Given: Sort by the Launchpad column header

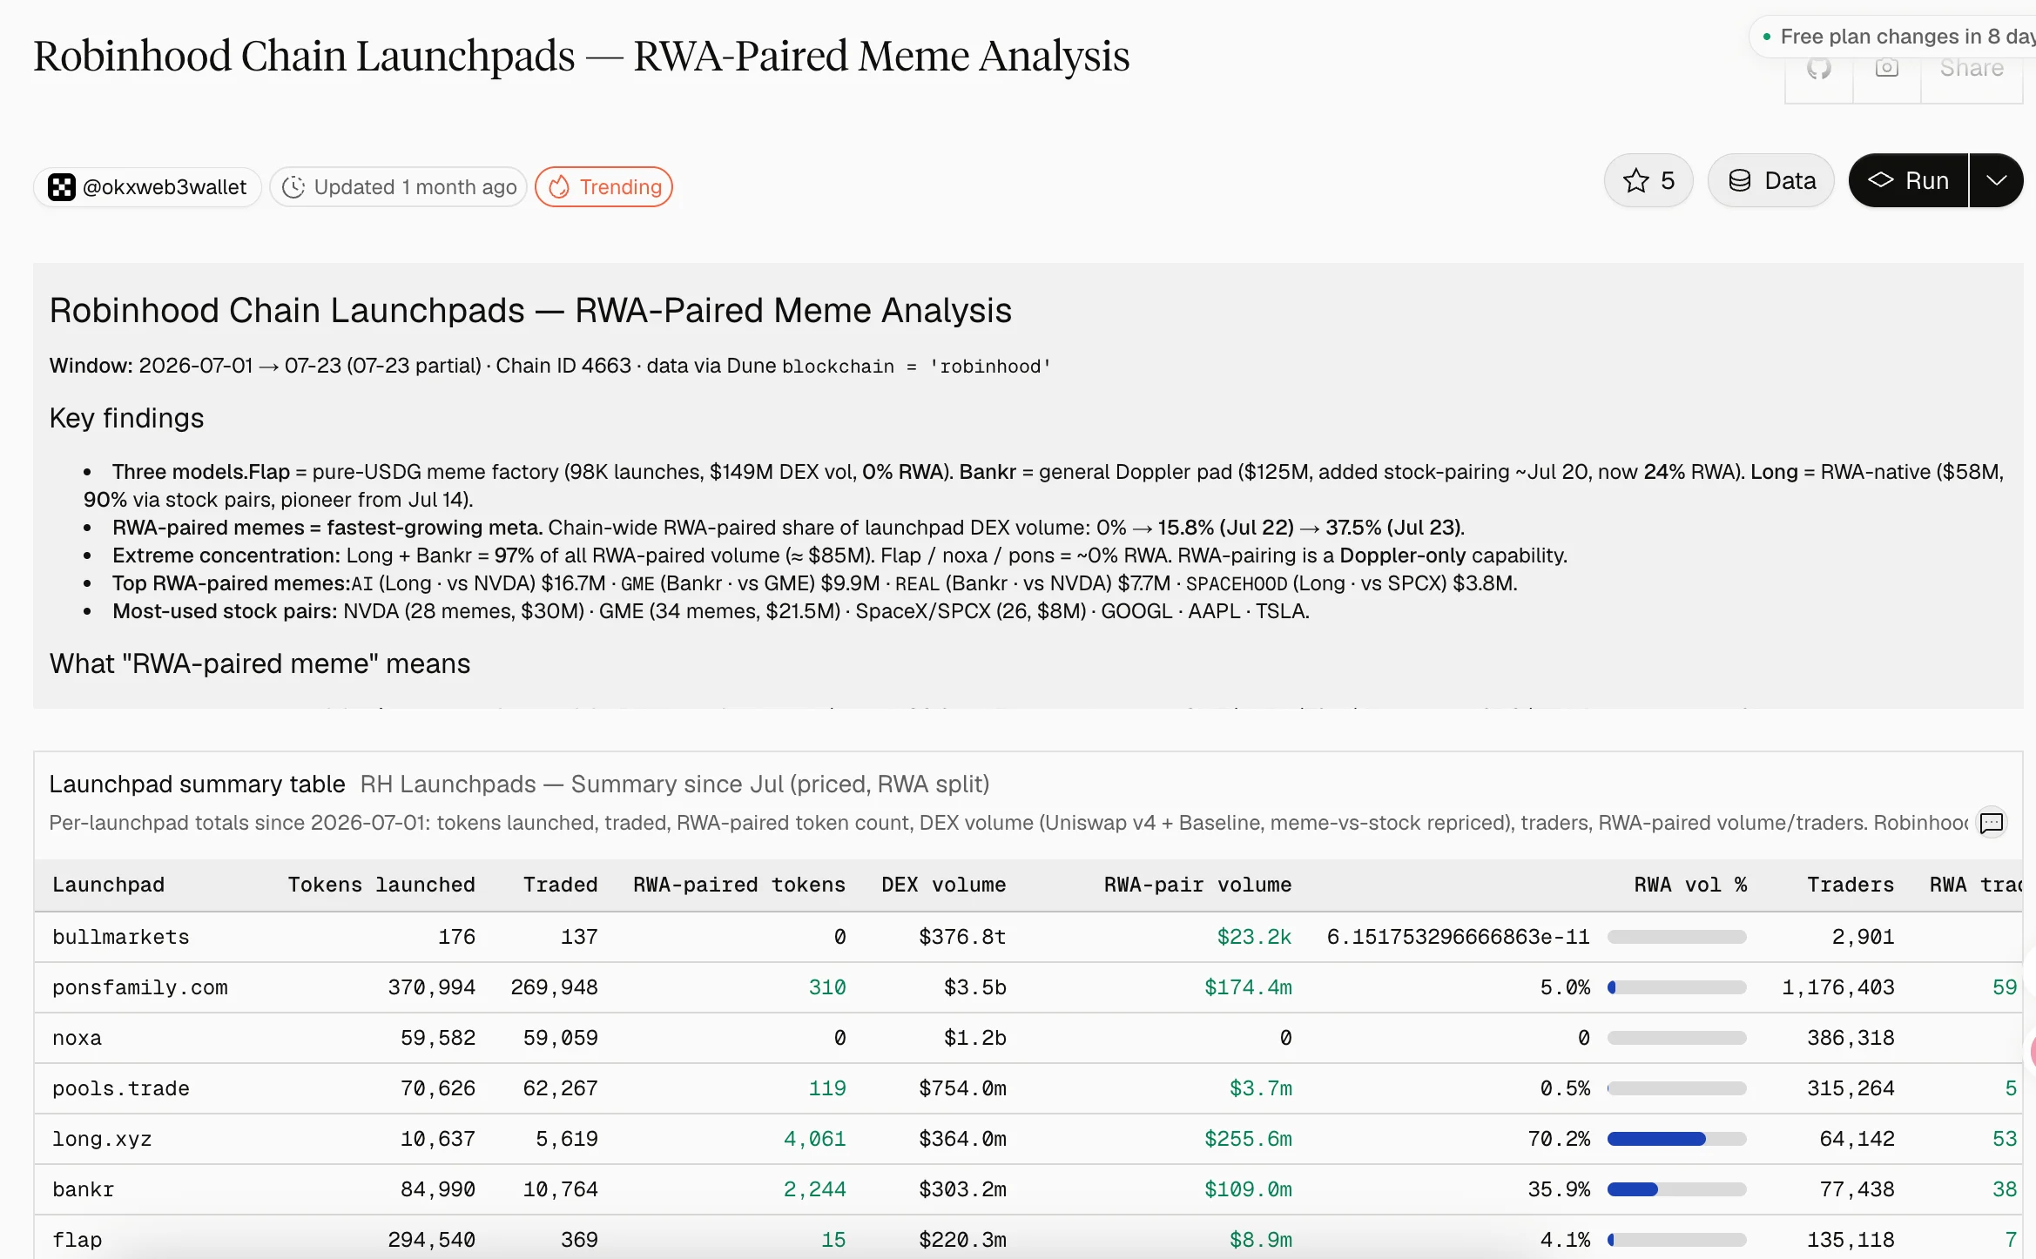Looking at the screenshot, I should (108, 885).
